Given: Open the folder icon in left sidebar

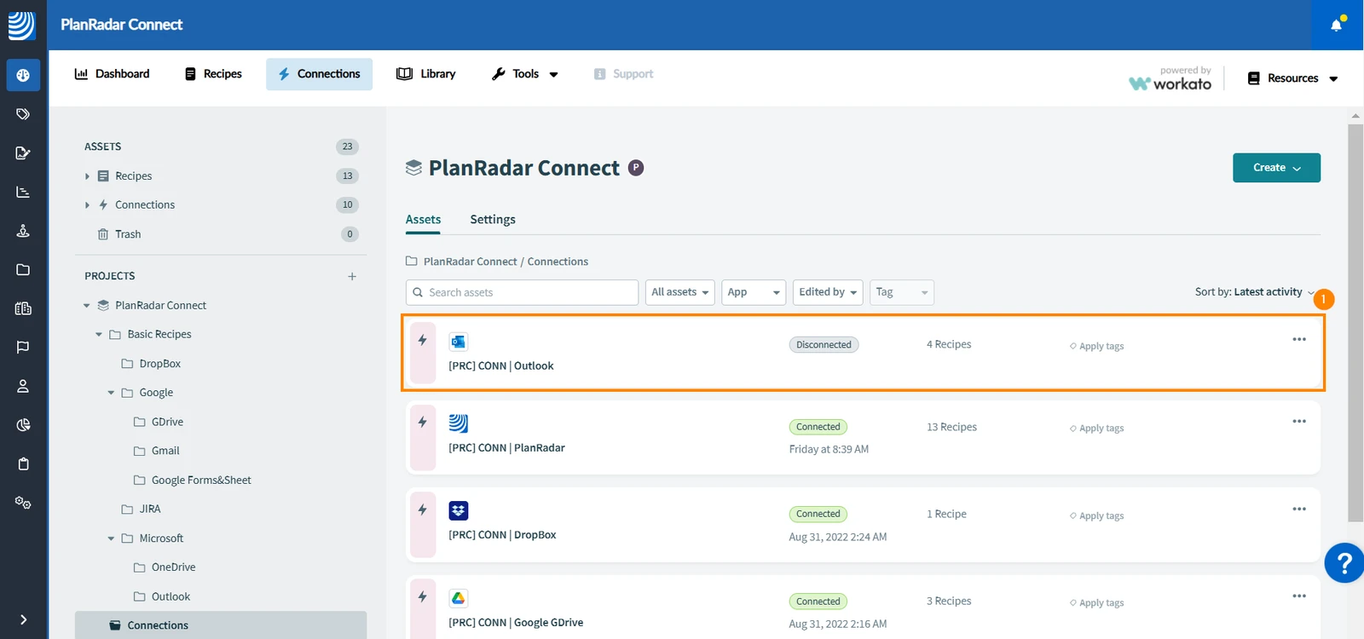Looking at the screenshot, I should [23, 269].
